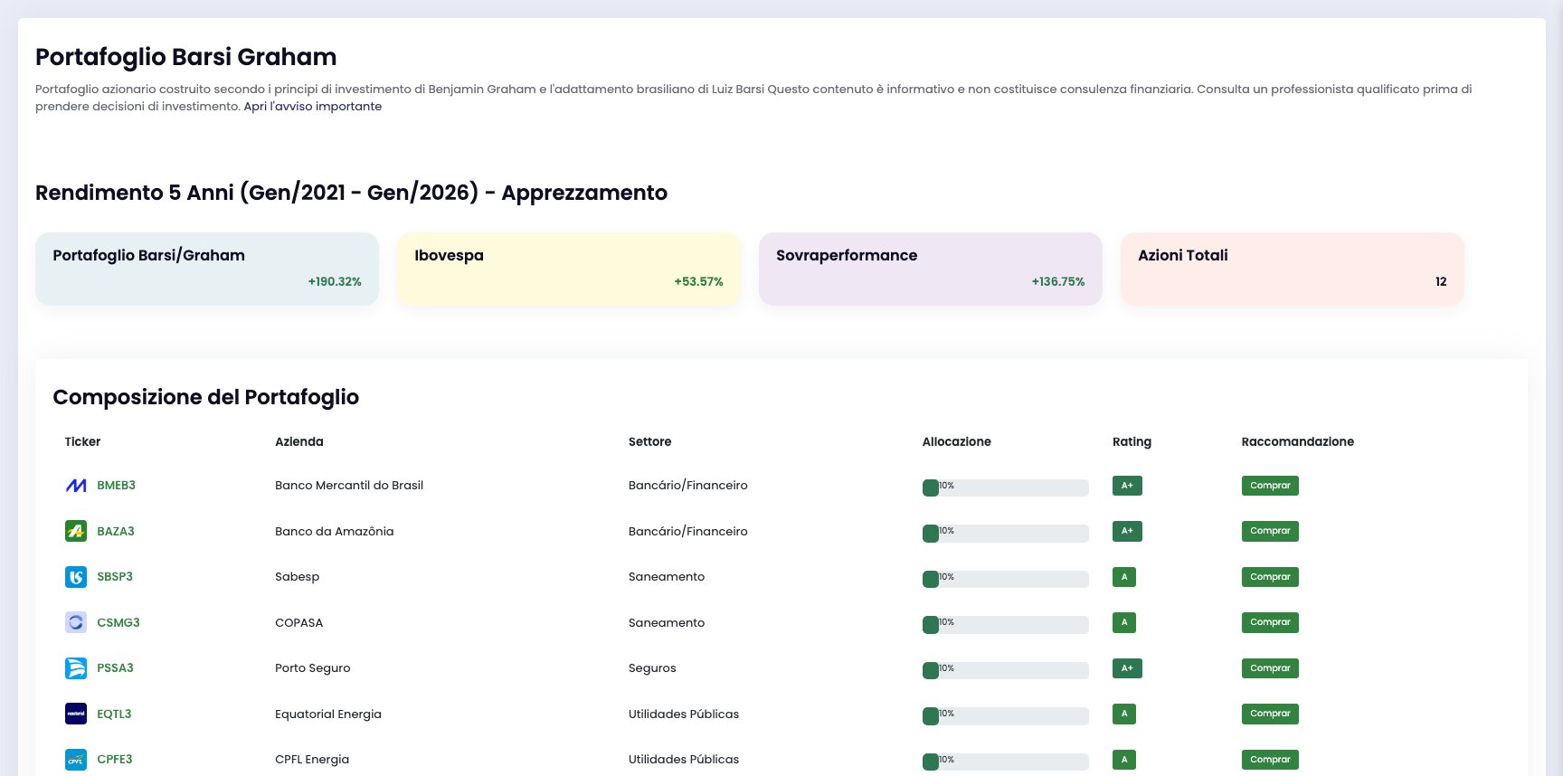This screenshot has width=1563, height=776.
Task: Select the Portafoglio Barsi/Graham return card
Action: coord(207,269)
